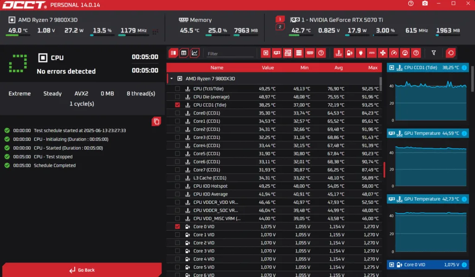Toggle the usage gauge sensor filter

(x=405, y=53)
